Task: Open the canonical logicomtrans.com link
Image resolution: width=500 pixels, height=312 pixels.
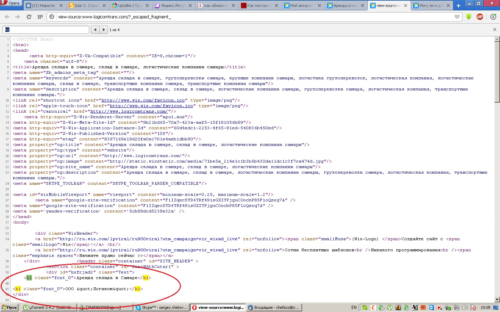Action: pos(129,111)
